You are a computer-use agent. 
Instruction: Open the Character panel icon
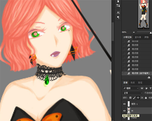click(x=118, y=13)
